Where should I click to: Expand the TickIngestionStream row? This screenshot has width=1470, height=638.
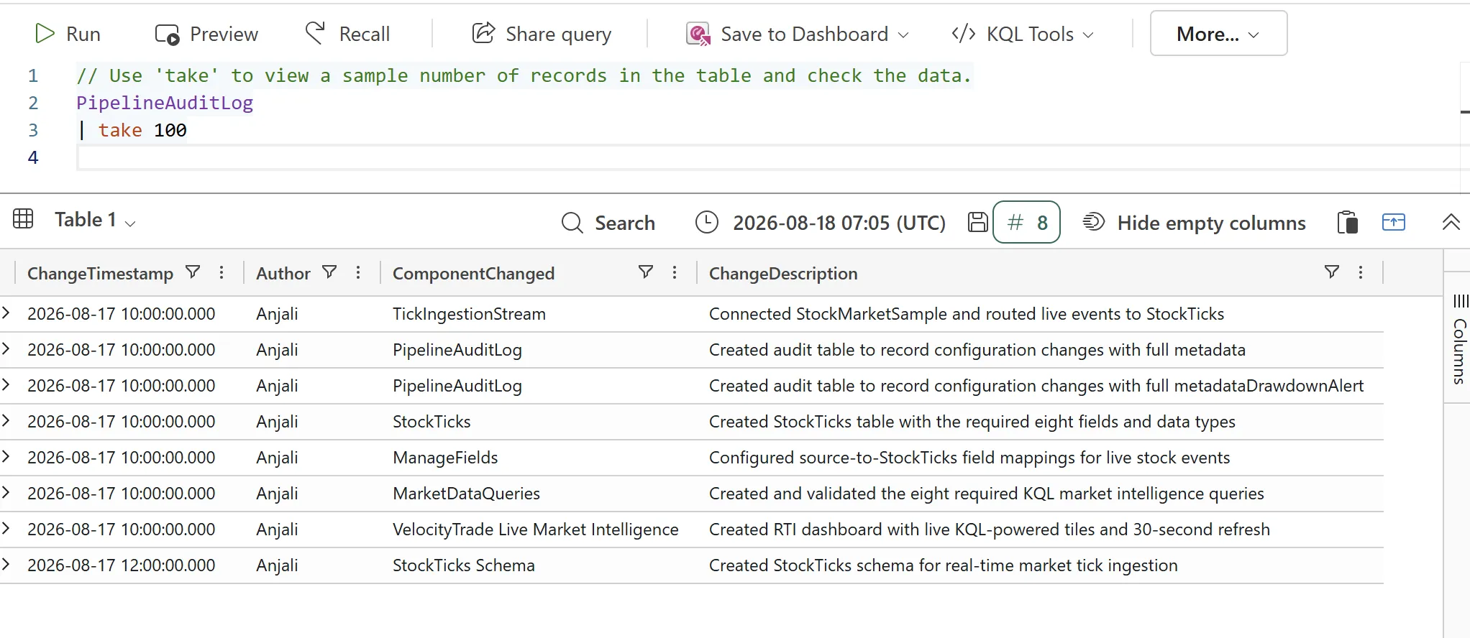pyautogui.click(x=6, y=313)
